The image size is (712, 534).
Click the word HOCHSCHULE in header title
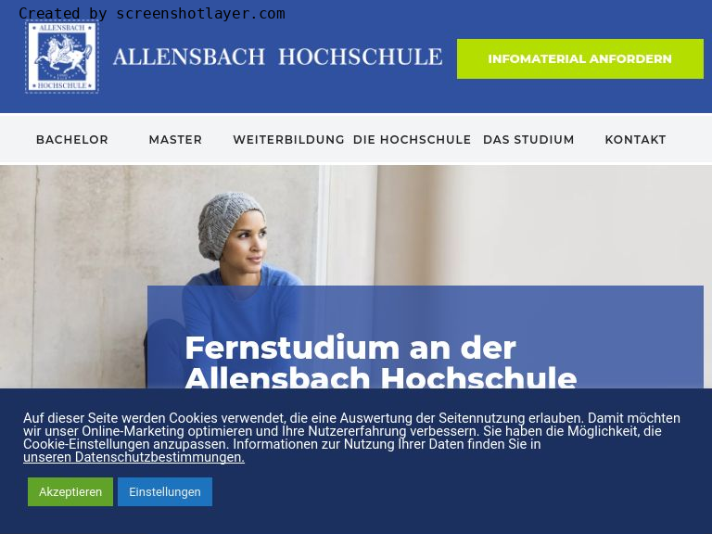(x=360, y=57)
